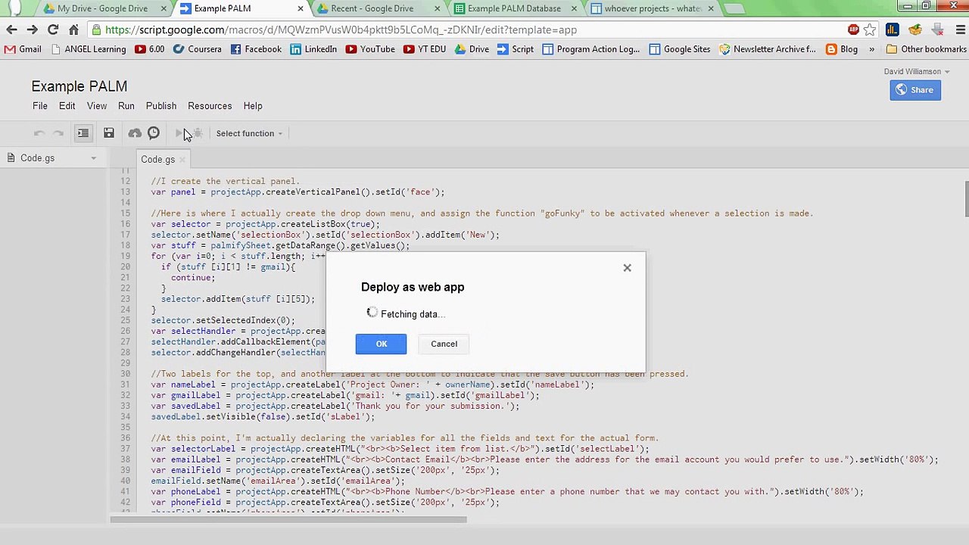Open the File menu
This screenshot has width=969, height=545.
[x=40, y=106]
